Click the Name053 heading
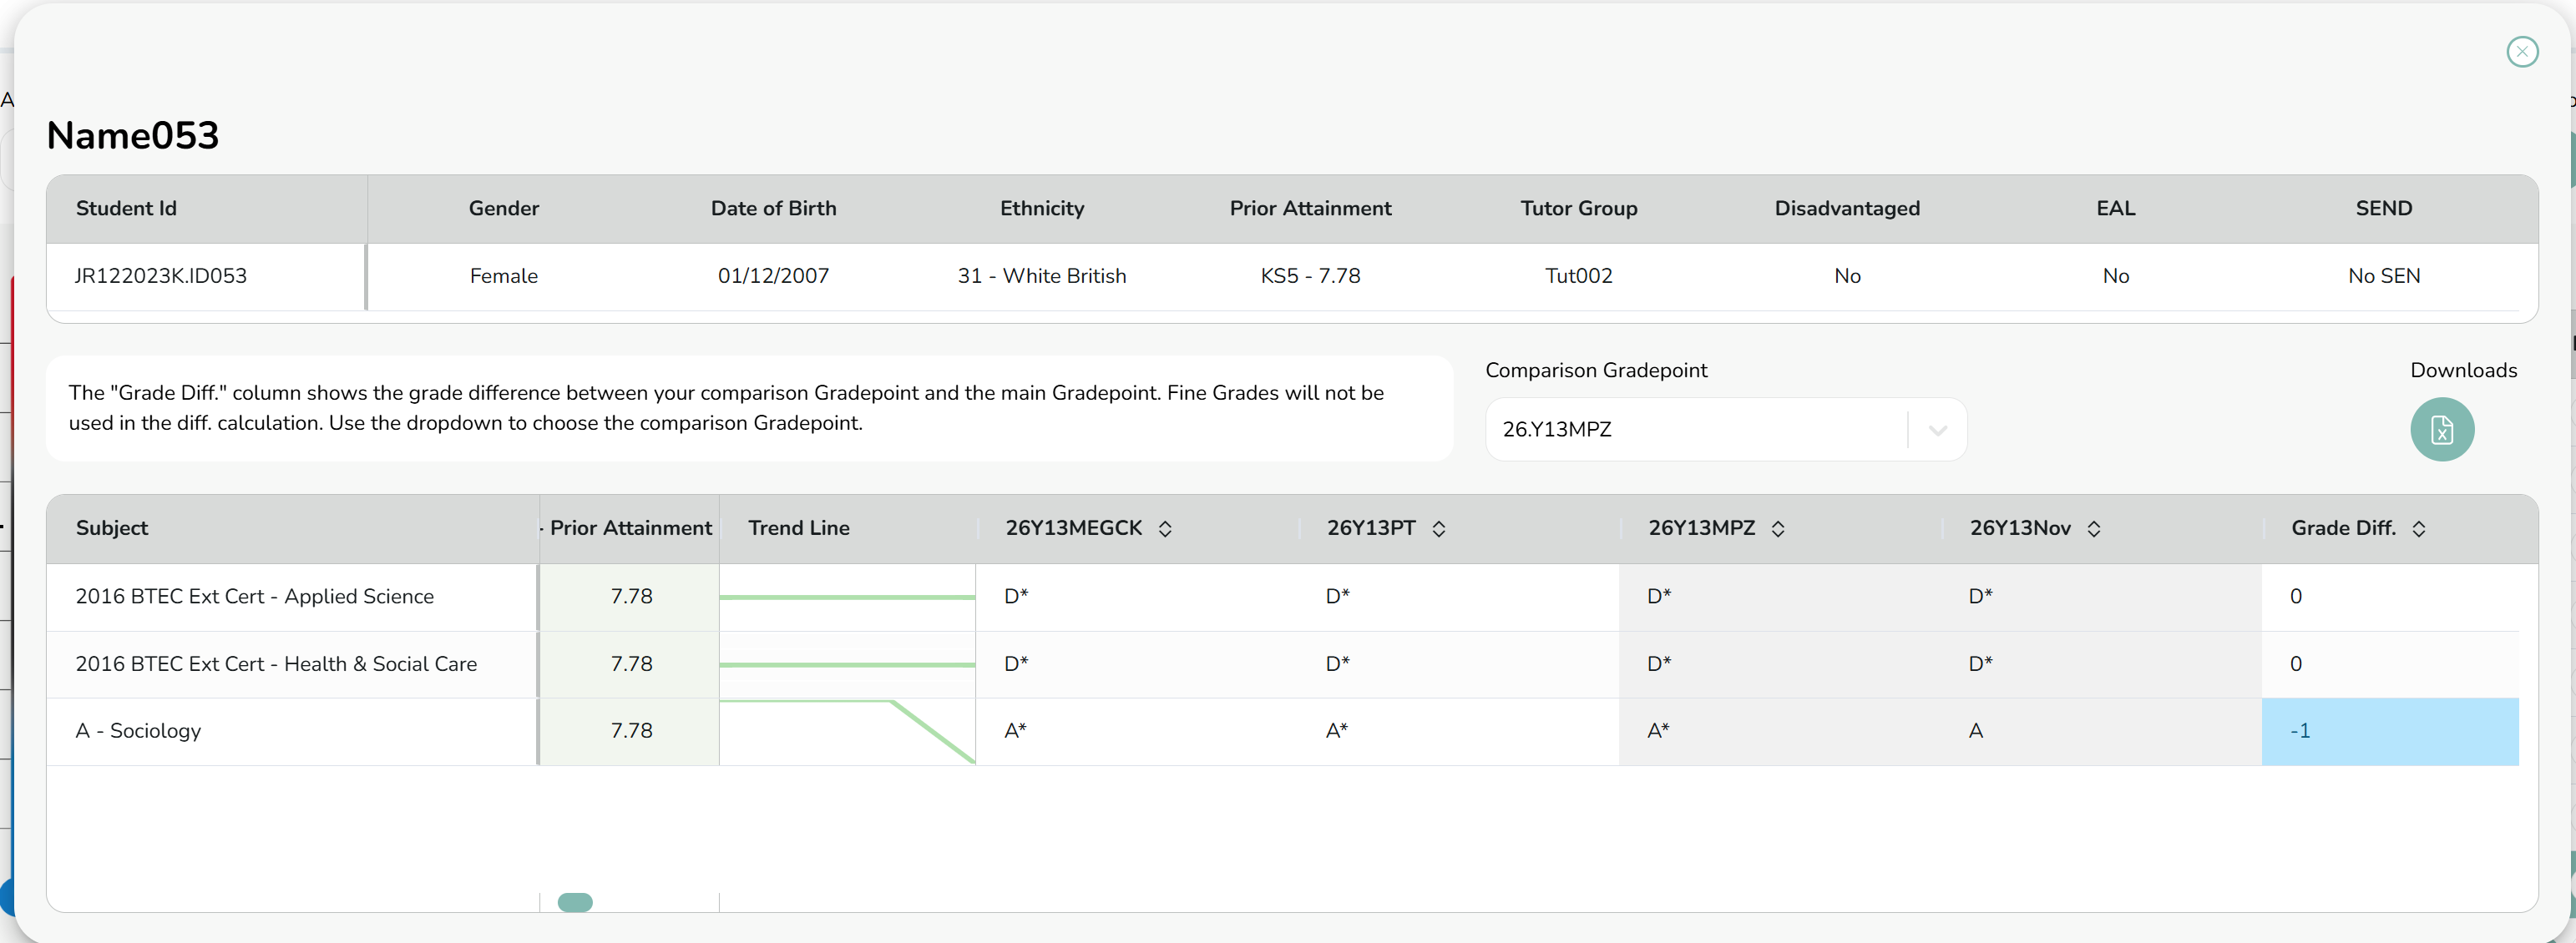 (x=133, y=136)
